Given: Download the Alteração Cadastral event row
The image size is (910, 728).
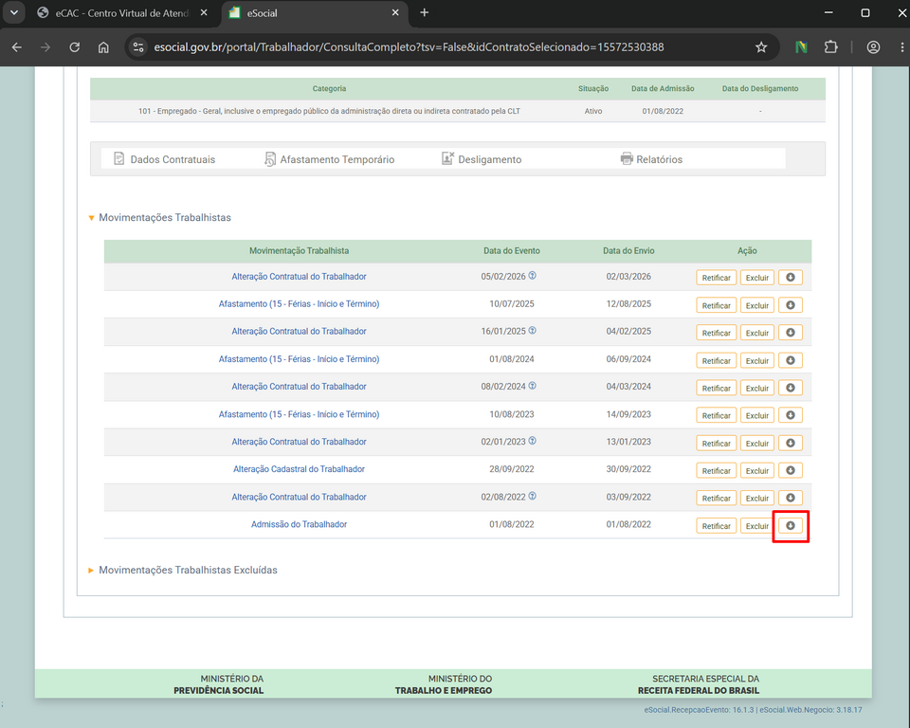Looking at the screenshot, I should [x=790, y=470].
